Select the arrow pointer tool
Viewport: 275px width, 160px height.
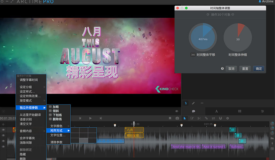pos(185,118)
